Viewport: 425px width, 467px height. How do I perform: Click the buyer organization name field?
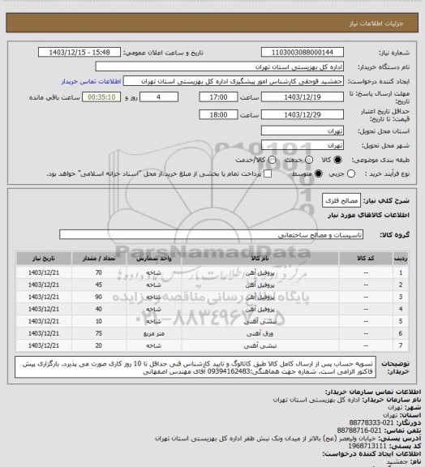219,66
